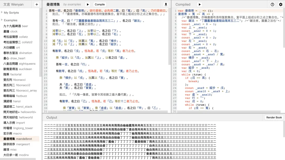The image size is (285, 160).
Task: Open the eightqueens example
Action: [20, 64]
